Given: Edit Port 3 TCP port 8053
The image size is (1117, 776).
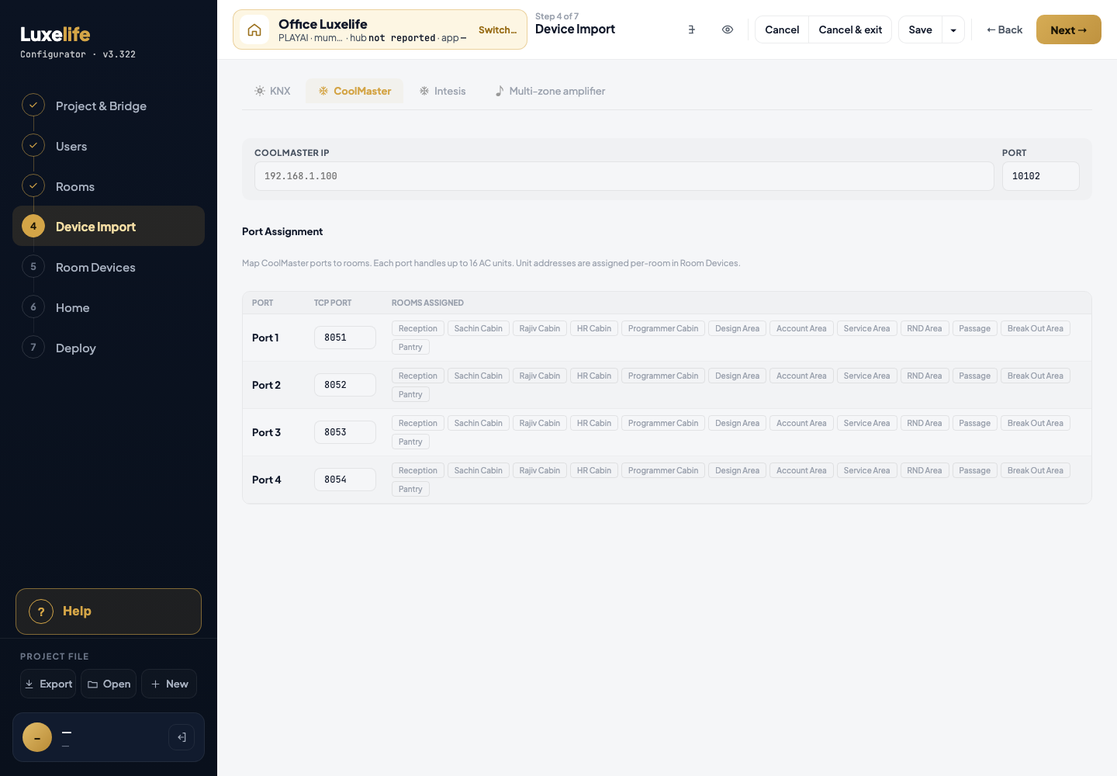Looking at the screenshot, I should point(344,432).
